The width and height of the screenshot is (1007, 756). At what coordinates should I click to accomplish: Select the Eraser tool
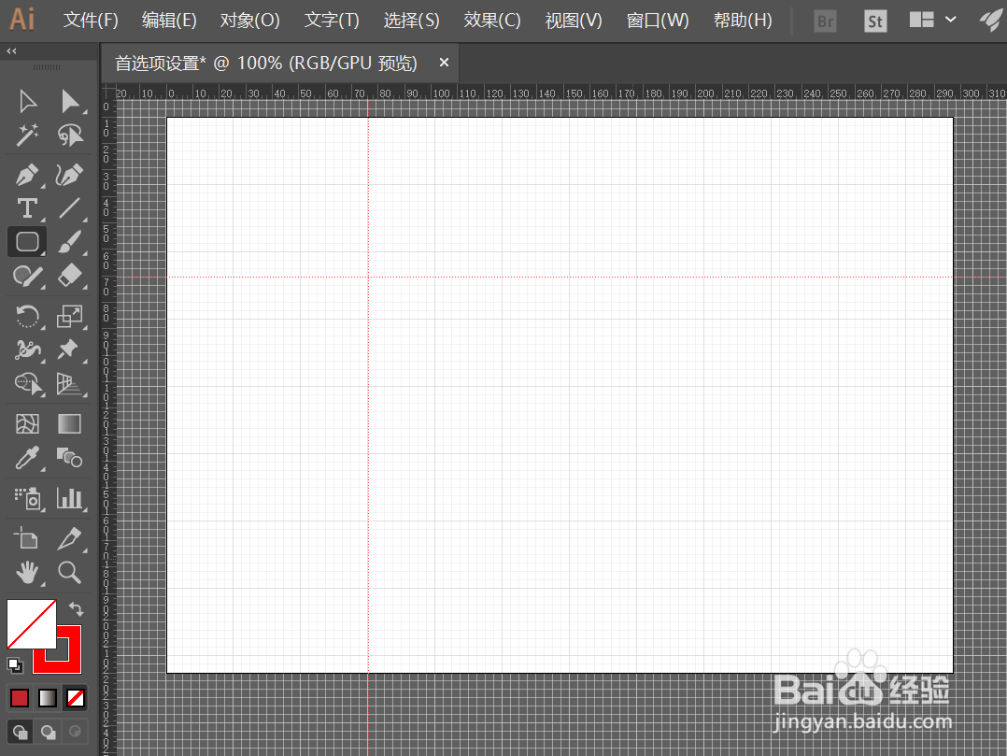(69, 277)
